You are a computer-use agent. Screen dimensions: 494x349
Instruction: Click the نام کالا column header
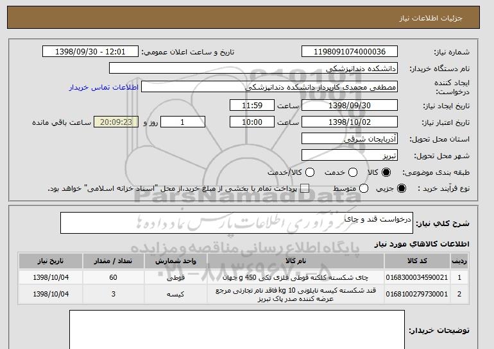(296, 261)
